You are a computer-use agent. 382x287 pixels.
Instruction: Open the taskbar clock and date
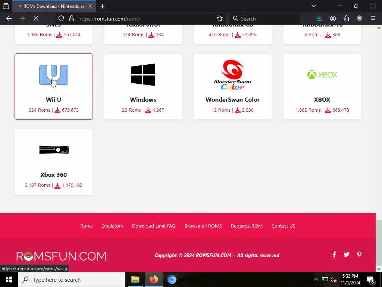point(350,280)
